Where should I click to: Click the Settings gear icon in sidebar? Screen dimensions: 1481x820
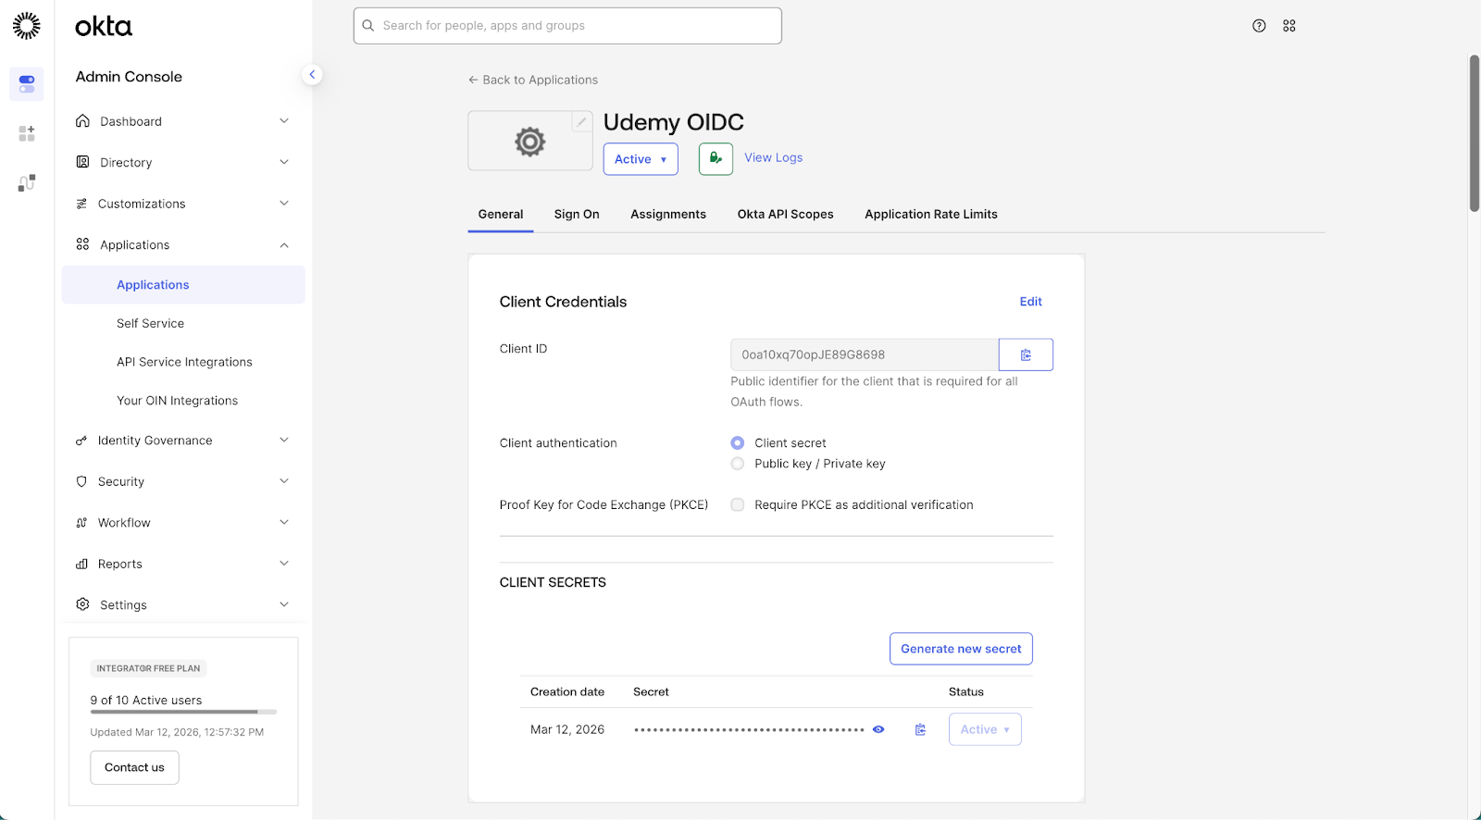[x=82, y=604]
